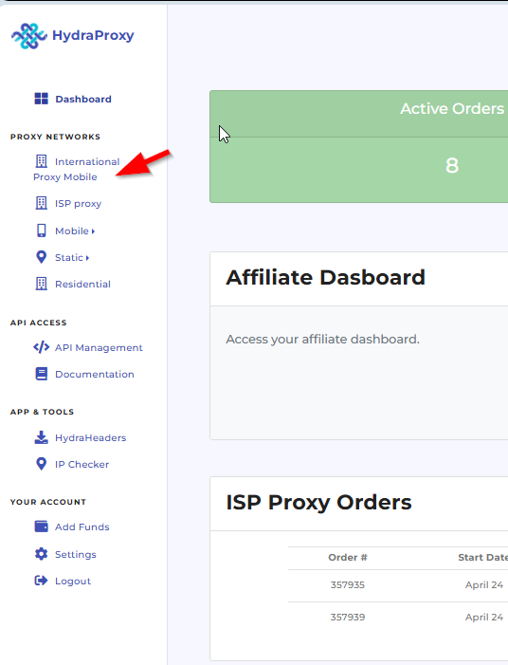The width and height of the screenshot is (508, 665).
Task: Select the Active Orders green card
Action: click(358, 146)
